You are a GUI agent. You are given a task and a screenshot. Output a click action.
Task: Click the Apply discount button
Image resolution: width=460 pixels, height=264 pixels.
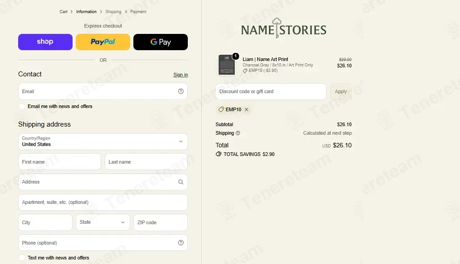[x=341, y=91]
